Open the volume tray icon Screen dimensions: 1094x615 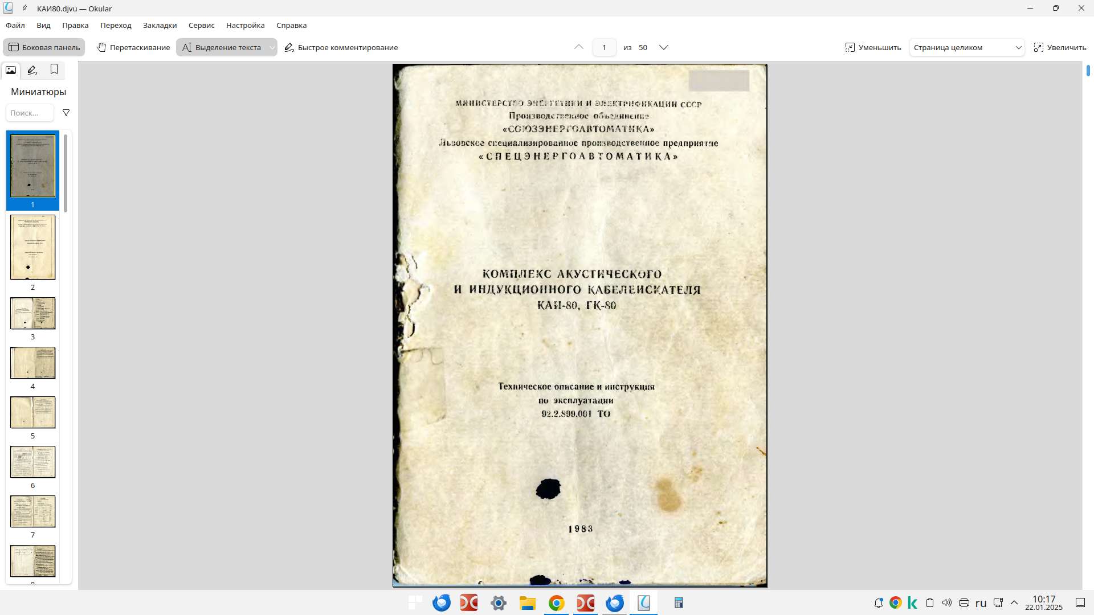(947, 602)
